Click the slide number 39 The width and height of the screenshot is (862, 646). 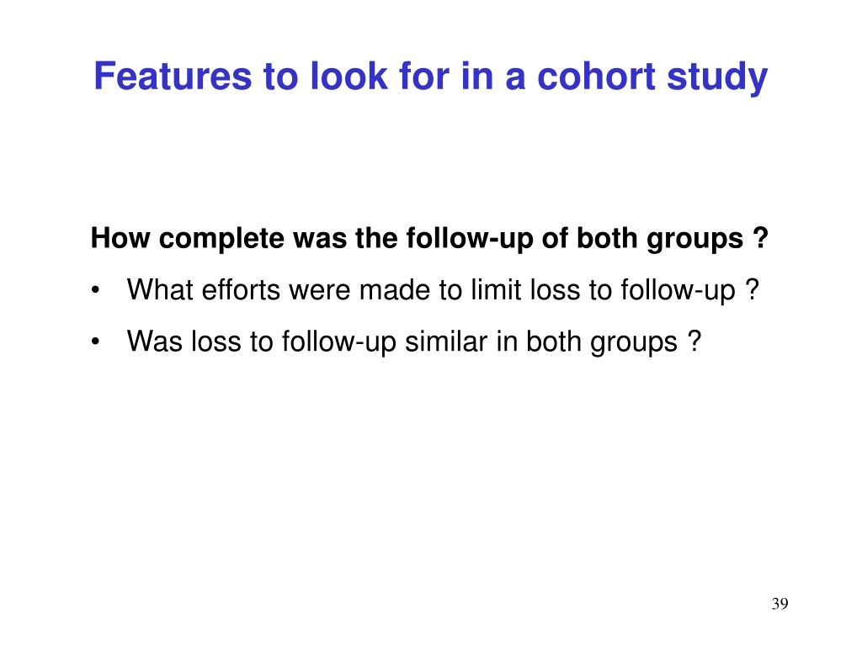click(780, 604)
